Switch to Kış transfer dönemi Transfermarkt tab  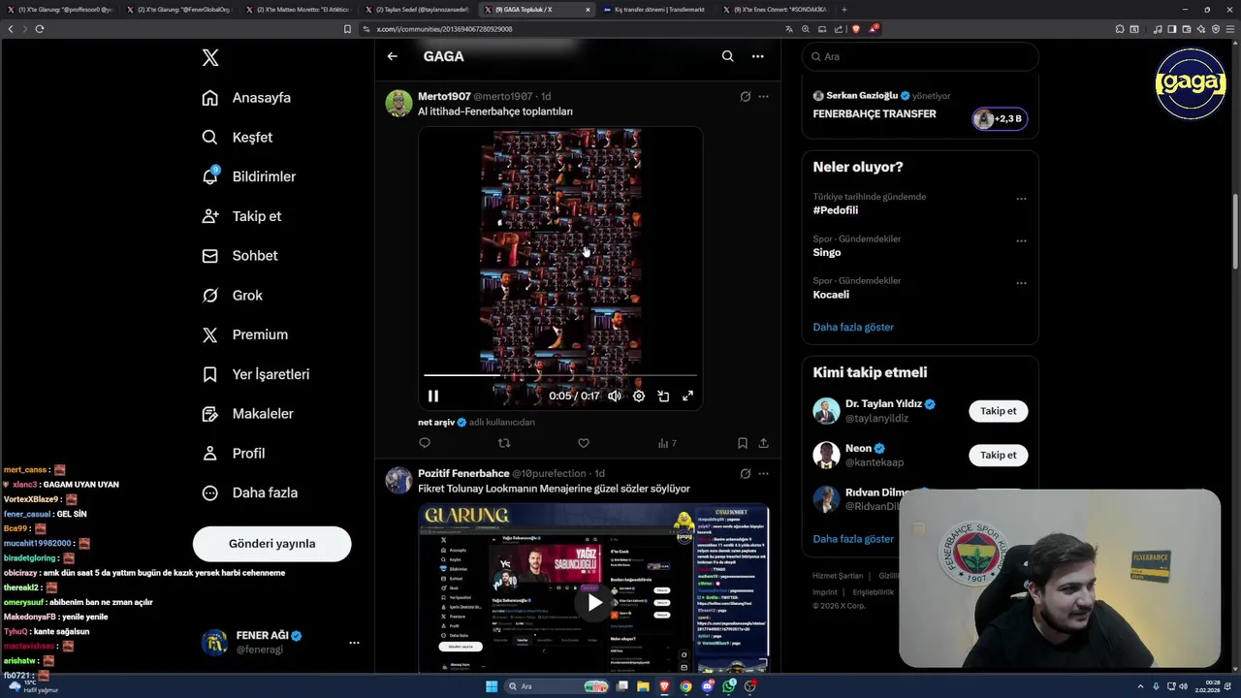(x=653, y=10)
